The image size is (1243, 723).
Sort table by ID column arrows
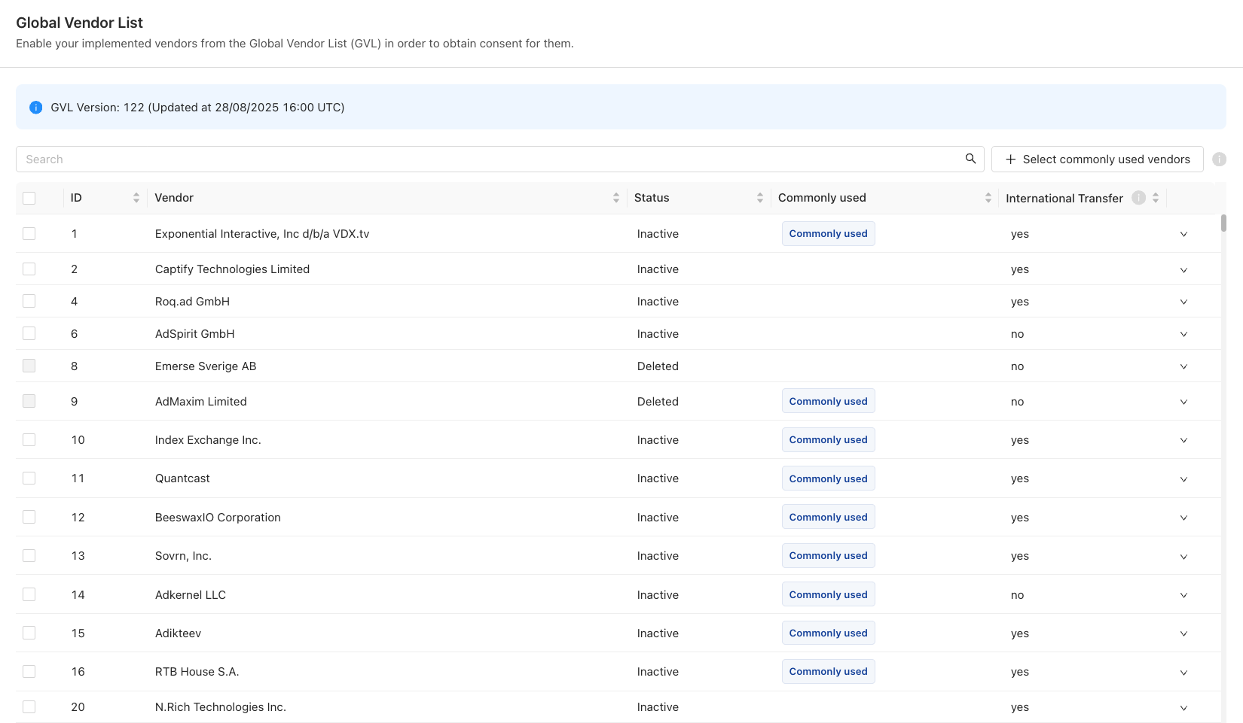pos(136,198)
